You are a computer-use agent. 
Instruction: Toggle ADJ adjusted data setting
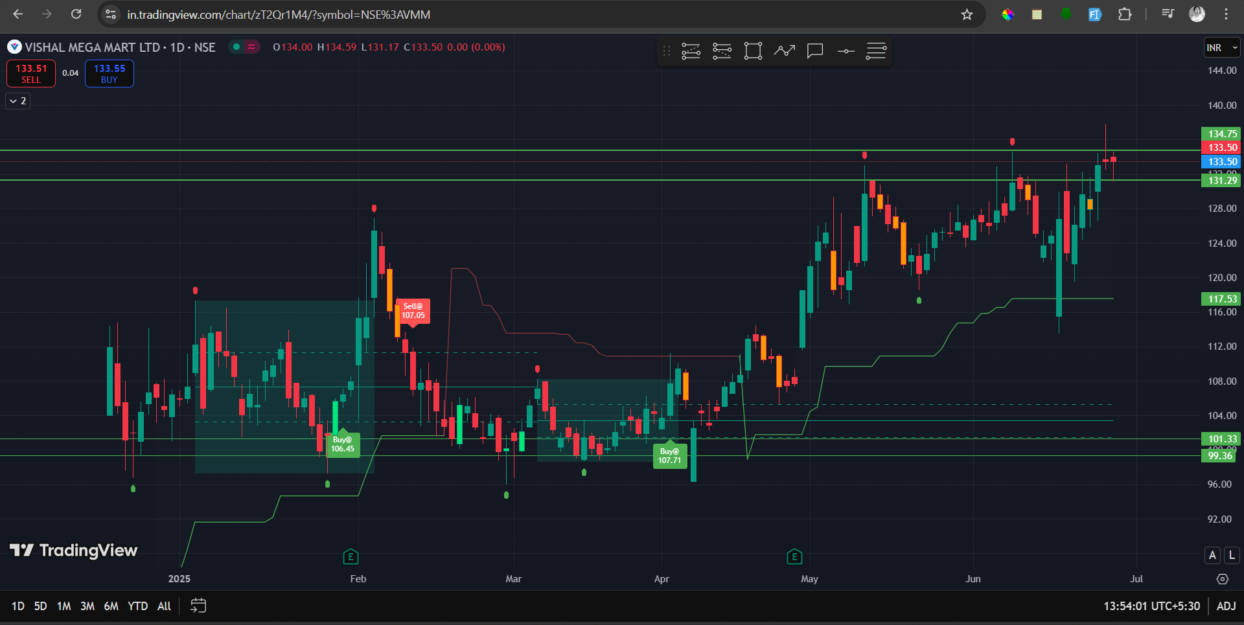1226,606
